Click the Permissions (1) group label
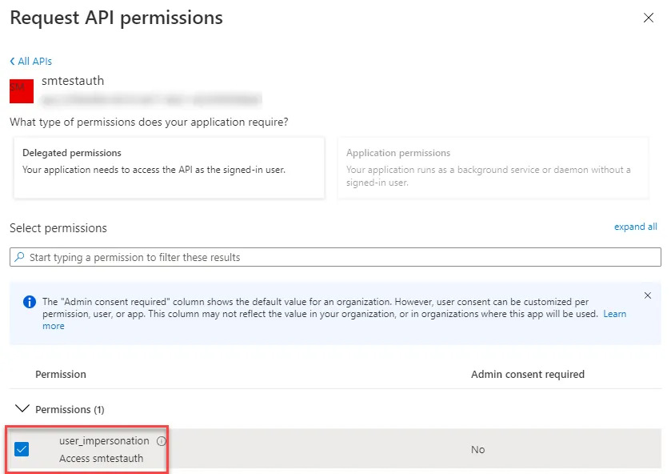Image resolution: width=671 pixels, height=474 pixels. click(x=70, y=410)
